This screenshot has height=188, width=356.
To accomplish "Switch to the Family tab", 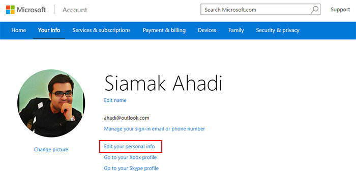I will (236, 30).
